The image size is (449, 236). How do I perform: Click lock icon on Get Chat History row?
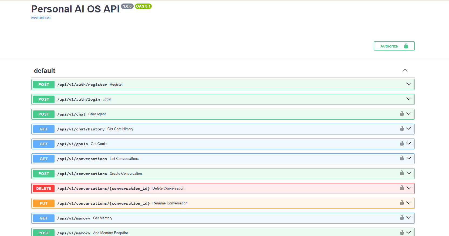402,128
